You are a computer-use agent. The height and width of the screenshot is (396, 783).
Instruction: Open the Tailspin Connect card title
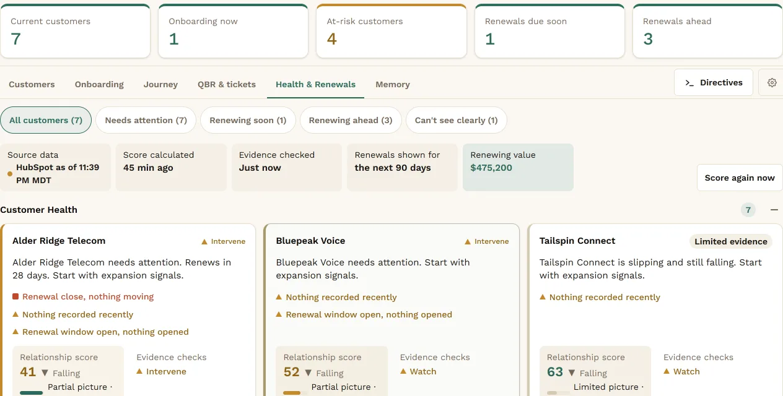point(577,241)
